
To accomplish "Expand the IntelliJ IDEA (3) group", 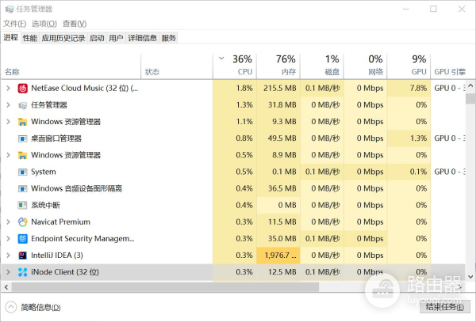I will pos(8,255).
